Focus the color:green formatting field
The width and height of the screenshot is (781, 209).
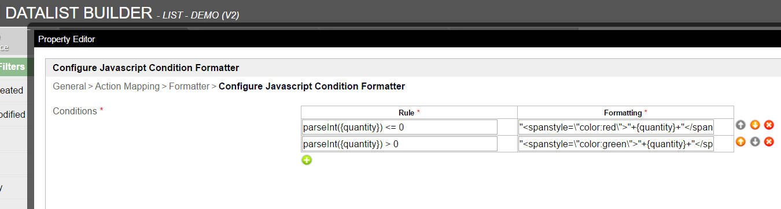tap(616, 144)
